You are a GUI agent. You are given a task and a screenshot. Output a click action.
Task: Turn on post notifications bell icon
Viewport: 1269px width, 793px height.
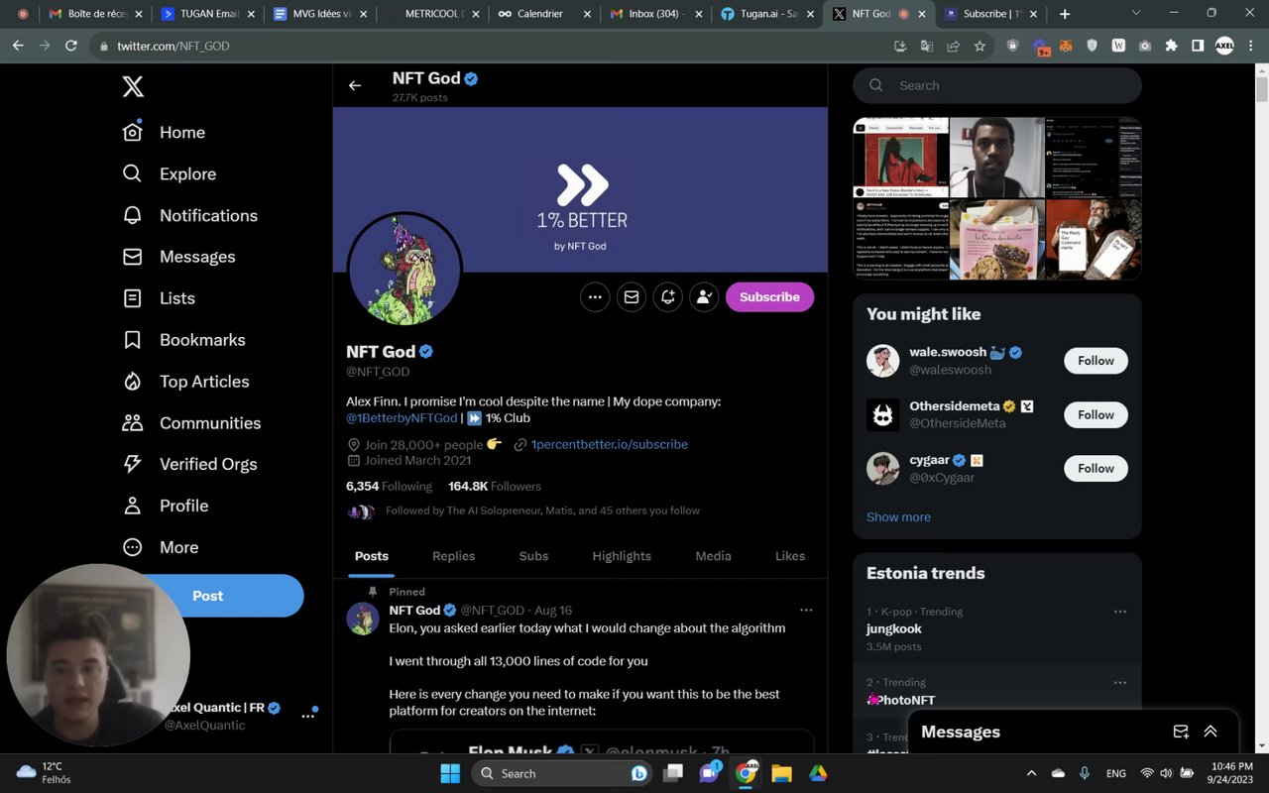[668, 296]
